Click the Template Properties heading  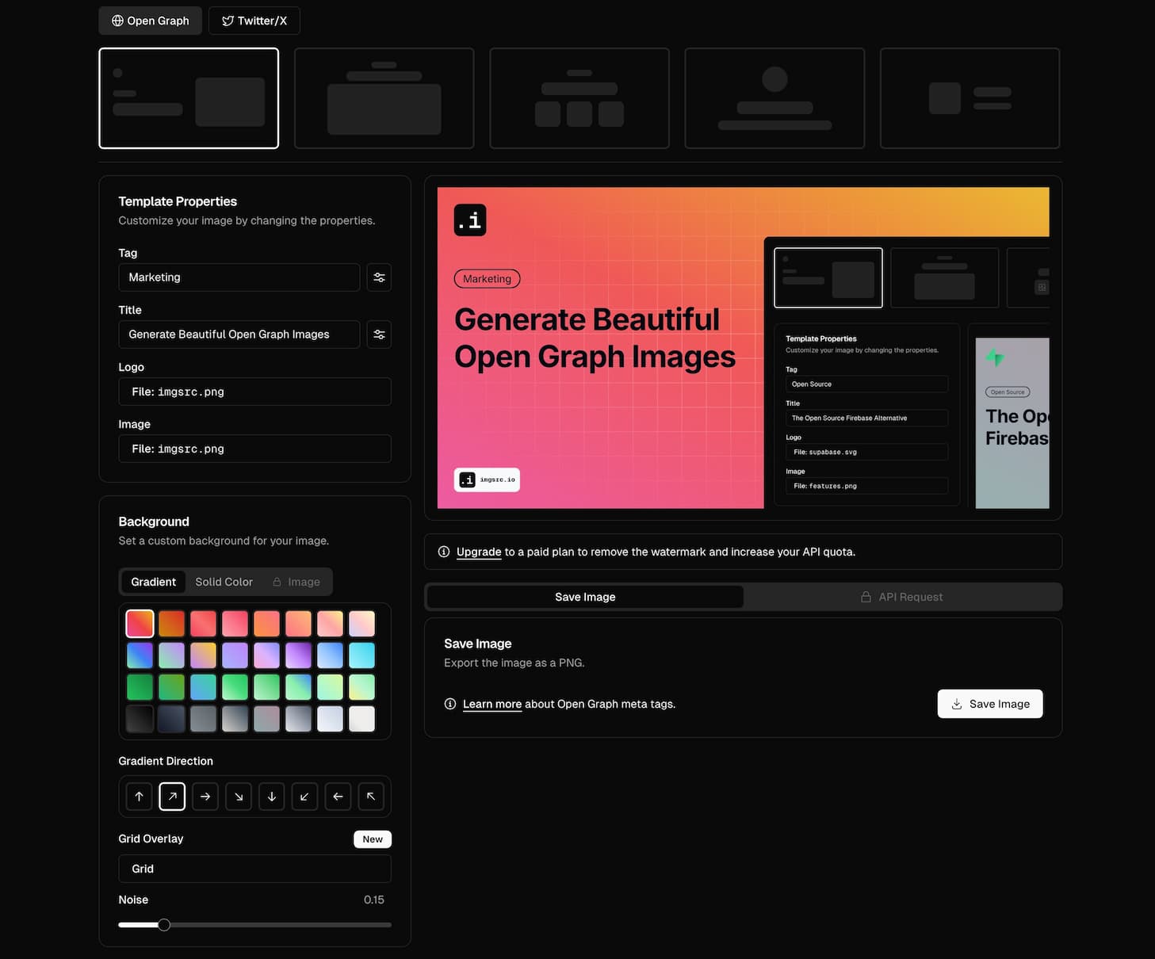tap(178, 201)
